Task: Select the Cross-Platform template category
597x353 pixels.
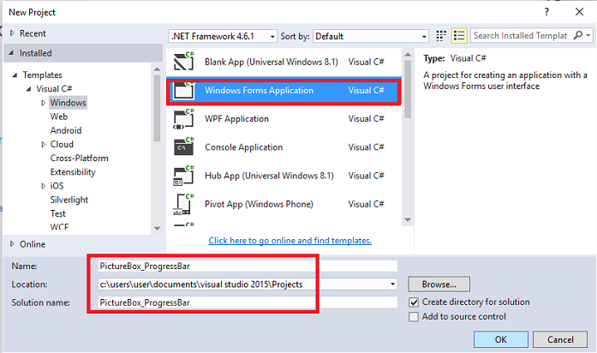Action: [79, 158]
